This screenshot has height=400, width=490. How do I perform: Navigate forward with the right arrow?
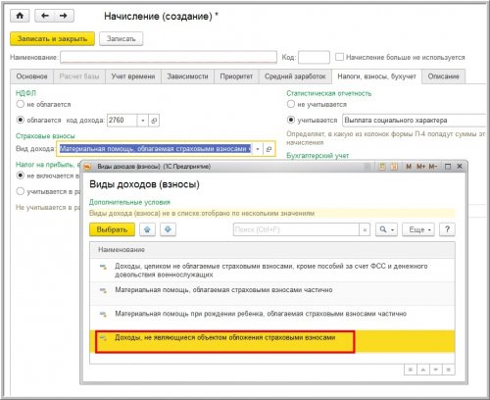pos(64,16)
